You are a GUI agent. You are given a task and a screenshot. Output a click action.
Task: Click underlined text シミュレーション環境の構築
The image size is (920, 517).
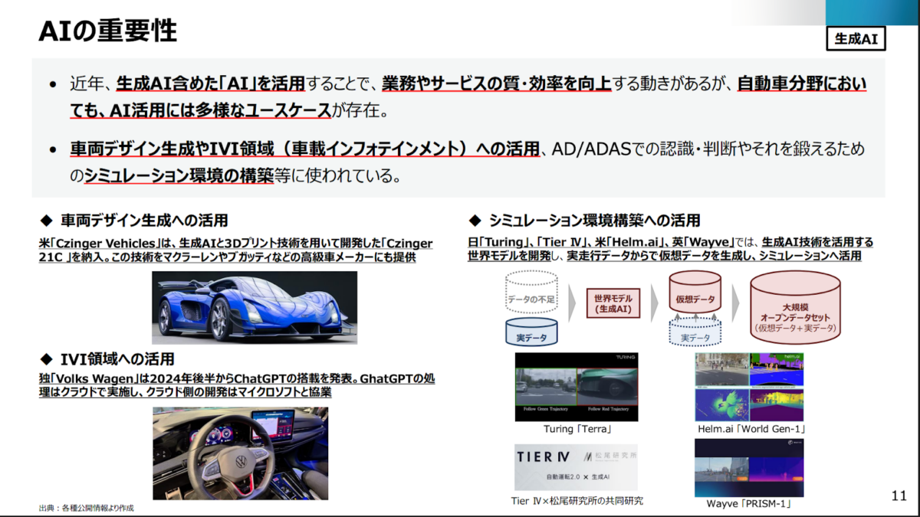coord(178,175)
